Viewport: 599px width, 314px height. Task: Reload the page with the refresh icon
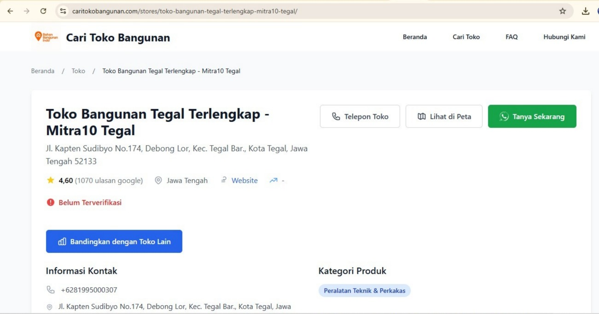tap(43, 11)
